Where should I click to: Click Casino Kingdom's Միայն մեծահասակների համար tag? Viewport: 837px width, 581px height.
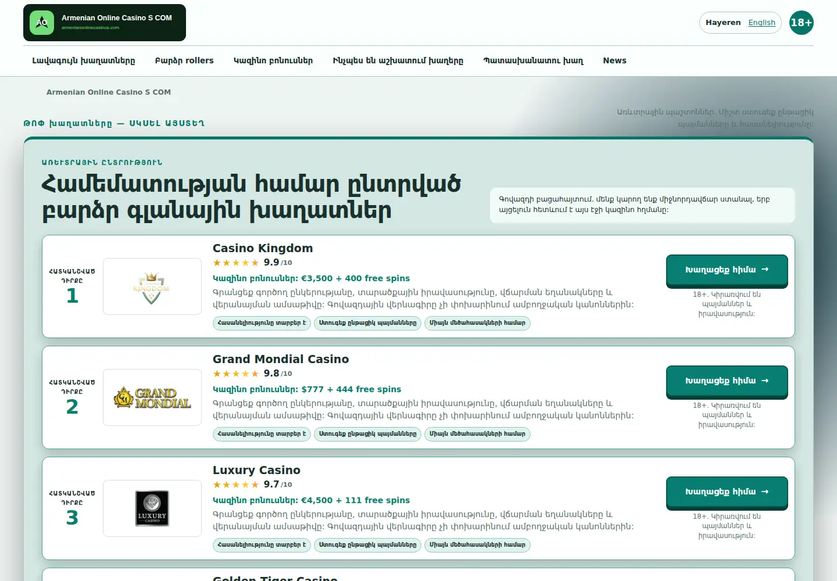pos(477,323)
